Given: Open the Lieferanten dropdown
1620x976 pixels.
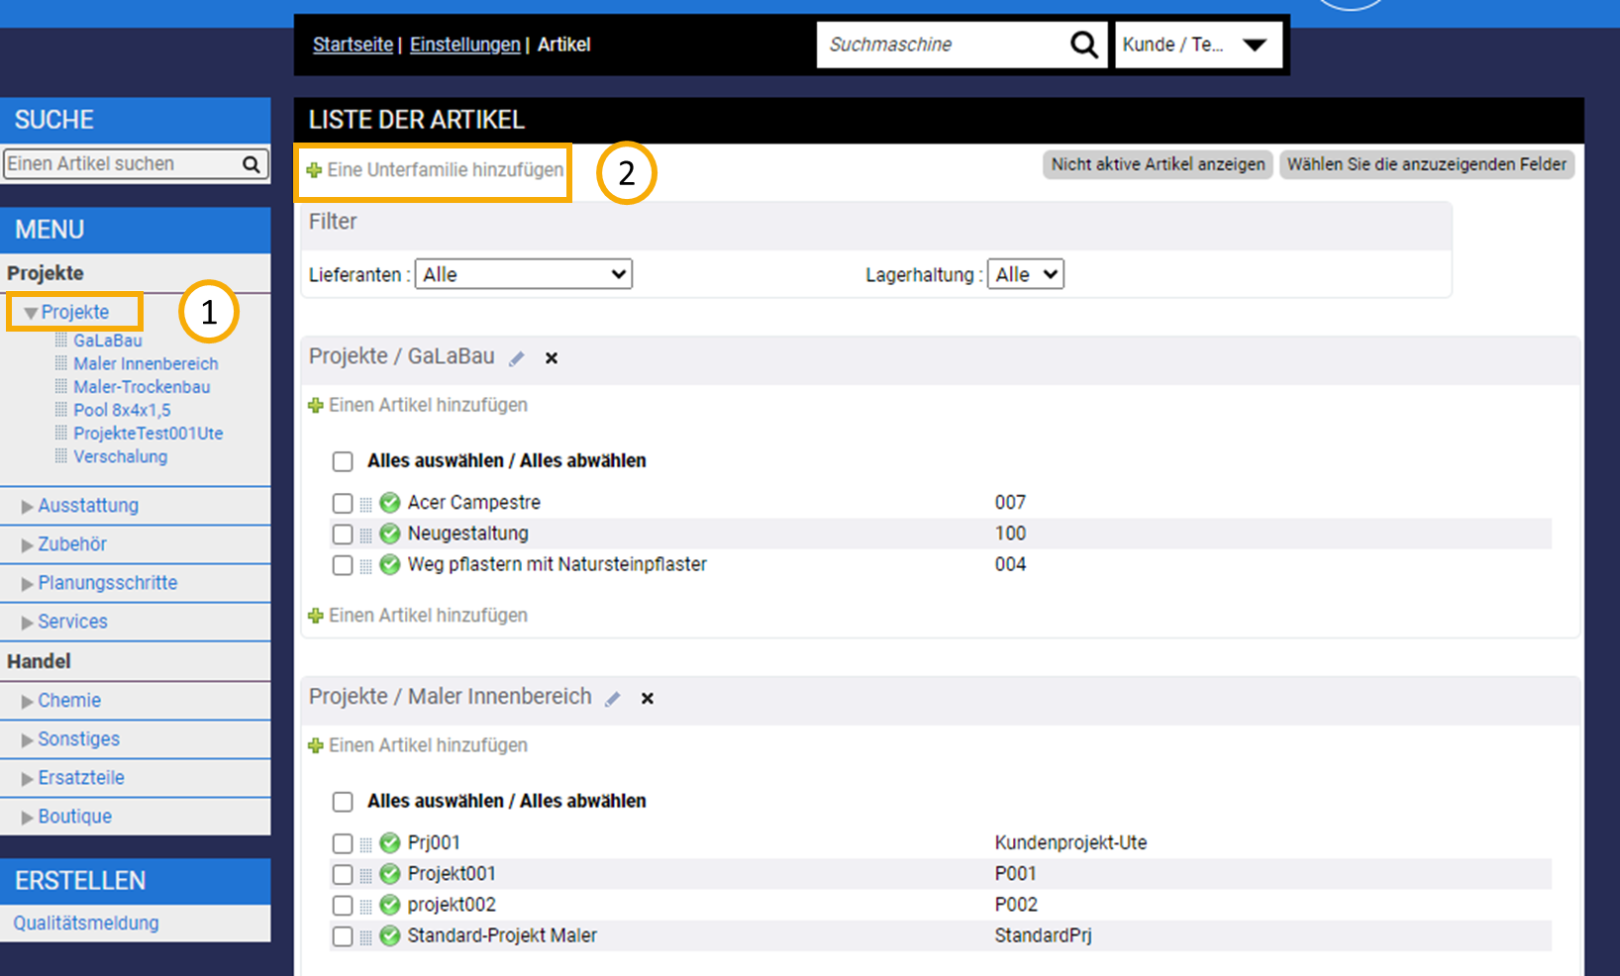Looking at the screenshot, I should [523, 274].
